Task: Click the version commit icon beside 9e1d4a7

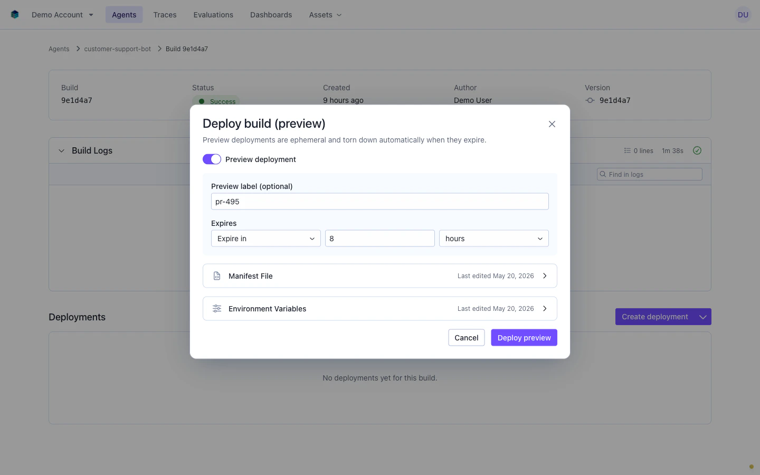Action: (x=590, y=100)
